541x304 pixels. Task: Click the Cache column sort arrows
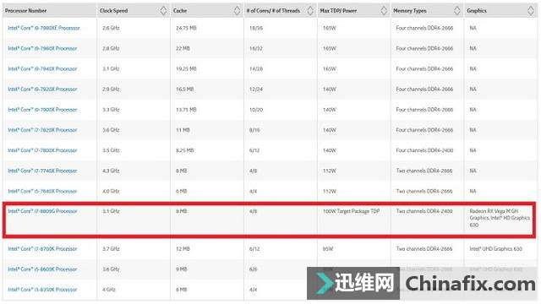[237, 11]
